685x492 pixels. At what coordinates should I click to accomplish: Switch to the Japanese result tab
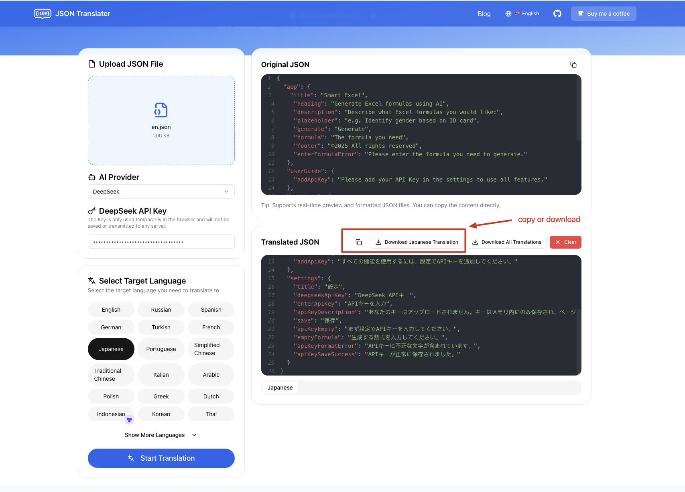click(280, 388)
